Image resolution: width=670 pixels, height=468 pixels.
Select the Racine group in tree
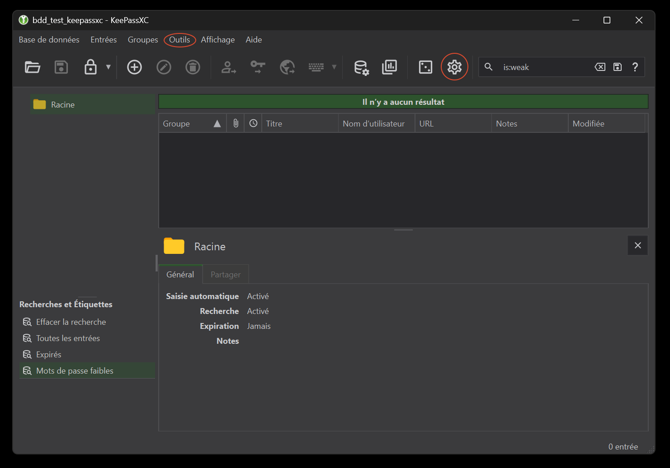(93, 104)
